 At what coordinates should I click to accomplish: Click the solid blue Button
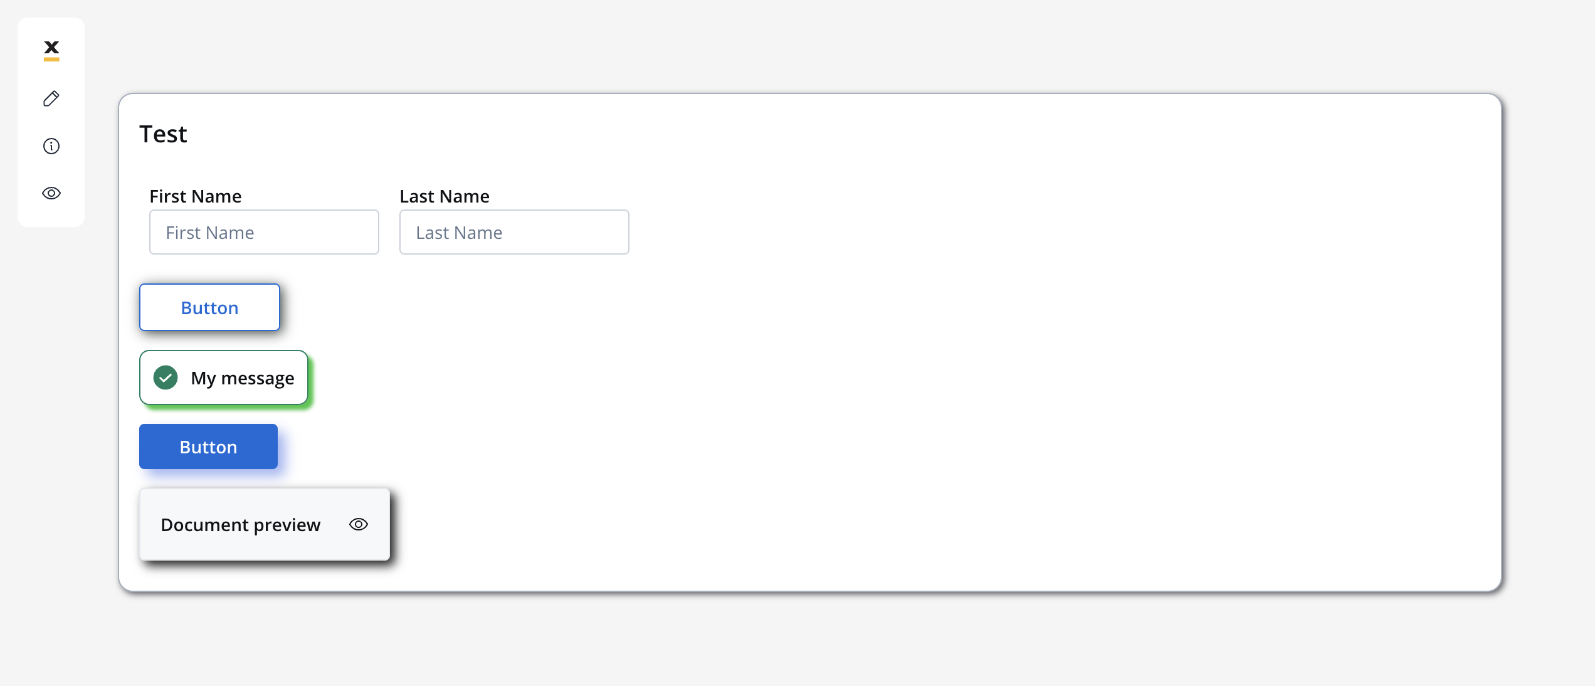point(208,446)
